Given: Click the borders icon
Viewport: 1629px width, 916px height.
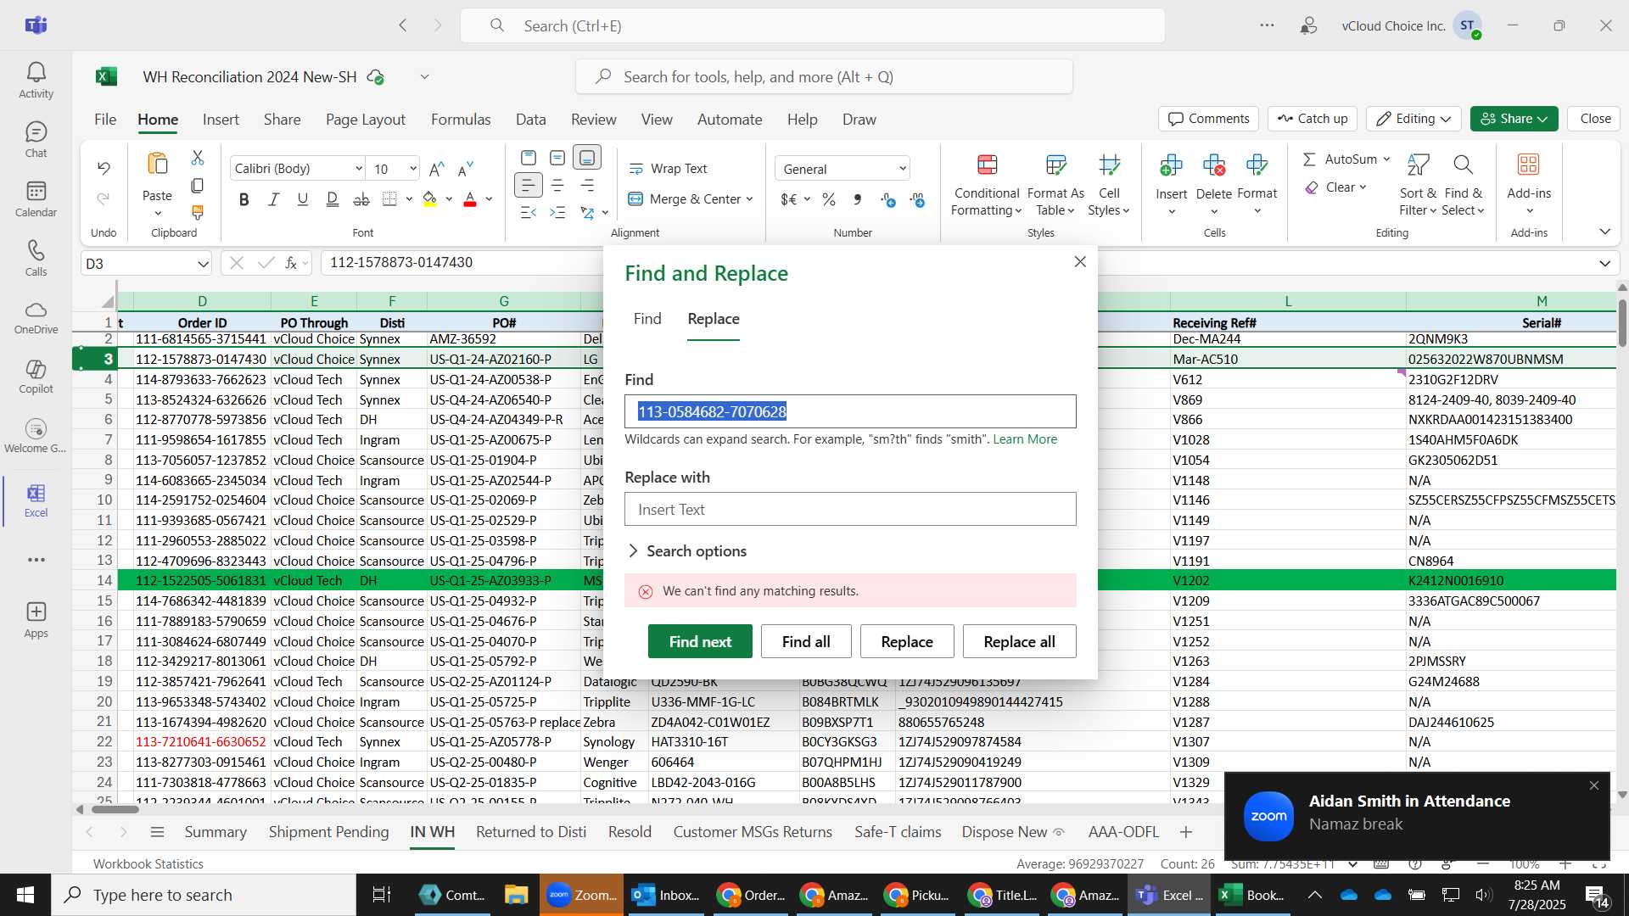Looking at the screenshot, I should pyautogui.click(x=389, y=199).
